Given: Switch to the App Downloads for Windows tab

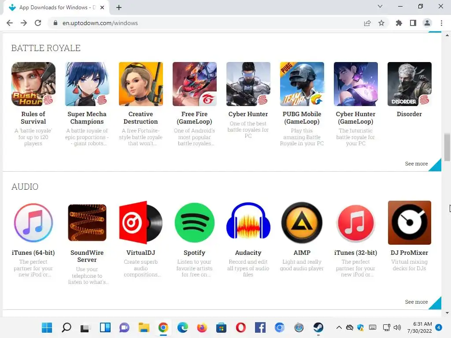Looking at the screenshot, I should (56, 7).
